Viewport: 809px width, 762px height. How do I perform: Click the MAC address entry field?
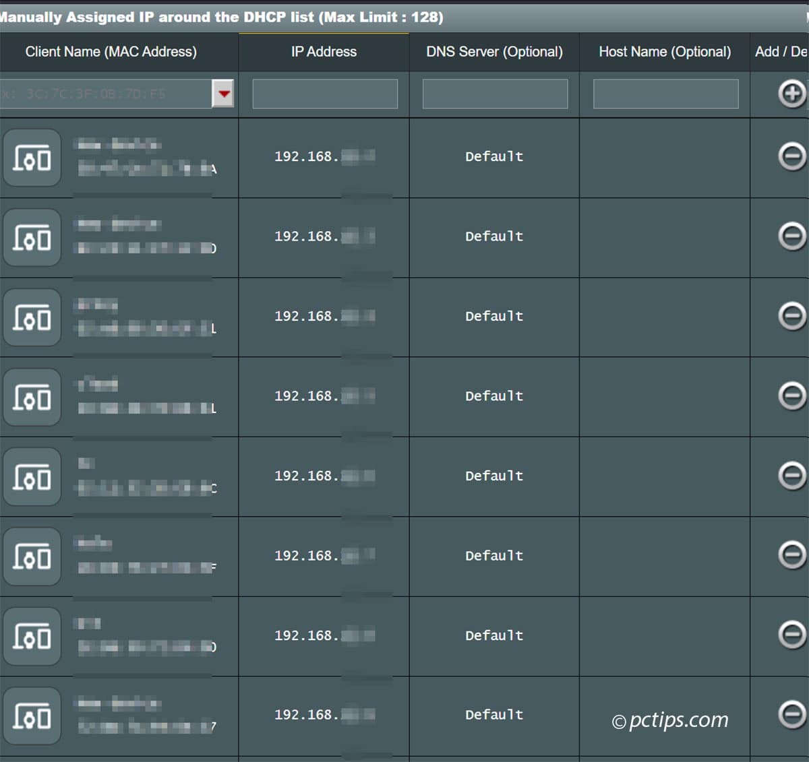[x=104, y=94]
